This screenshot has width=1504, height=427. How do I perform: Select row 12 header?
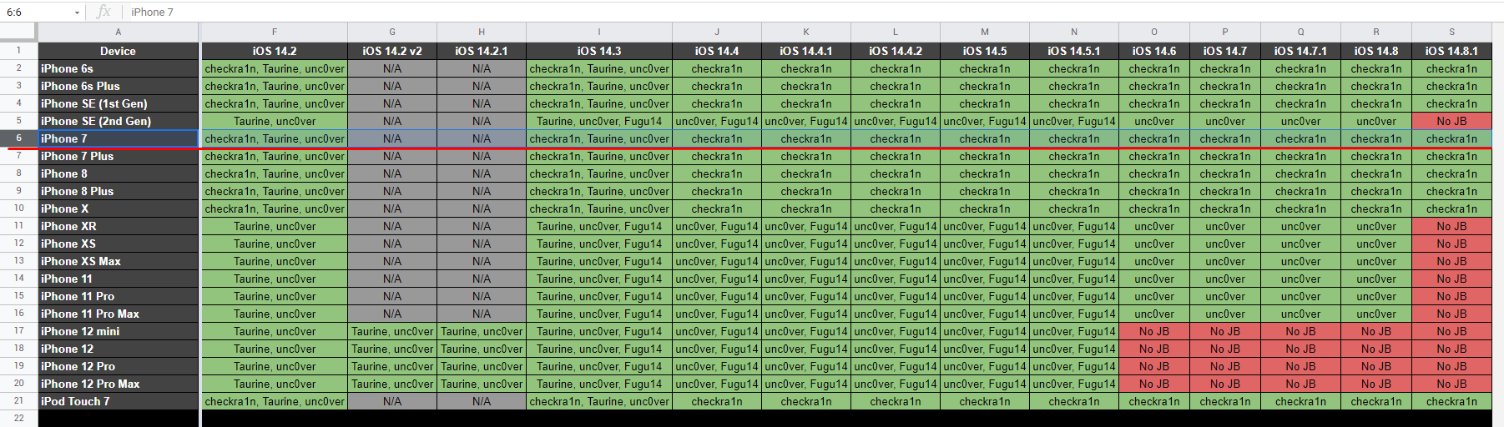18,244
